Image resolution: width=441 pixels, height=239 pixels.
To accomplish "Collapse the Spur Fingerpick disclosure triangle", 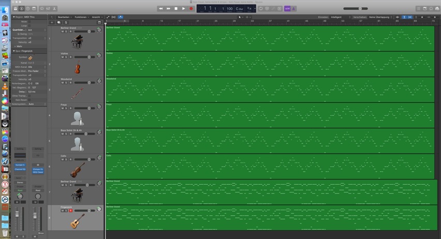I will coord(14,51).
